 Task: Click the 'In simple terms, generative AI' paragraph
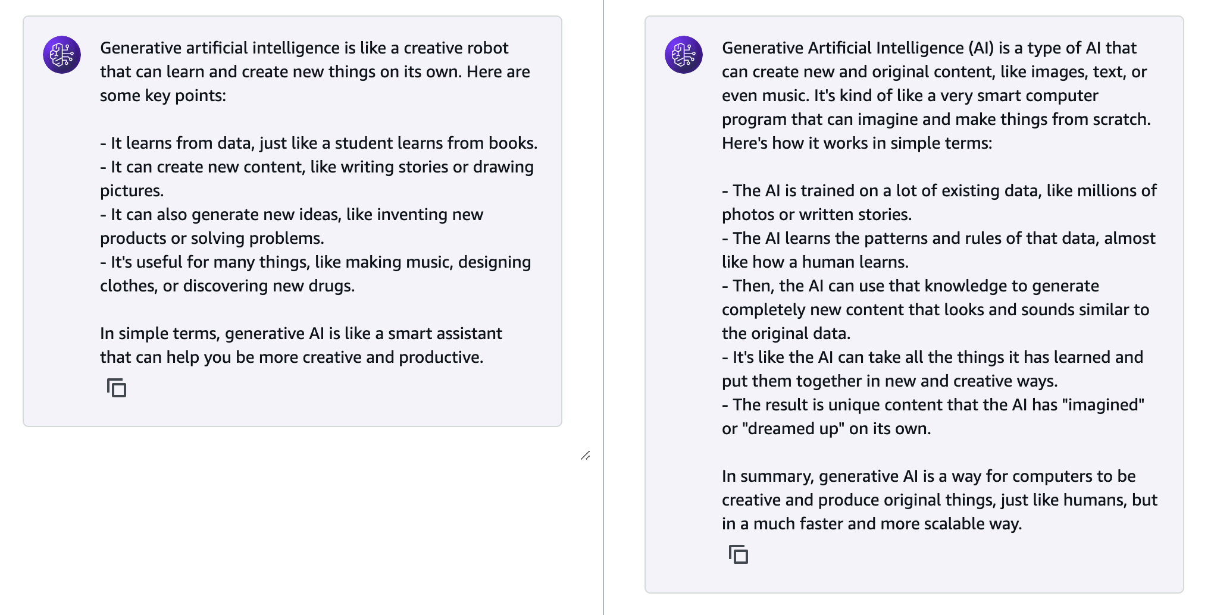(x=301, y=345)
